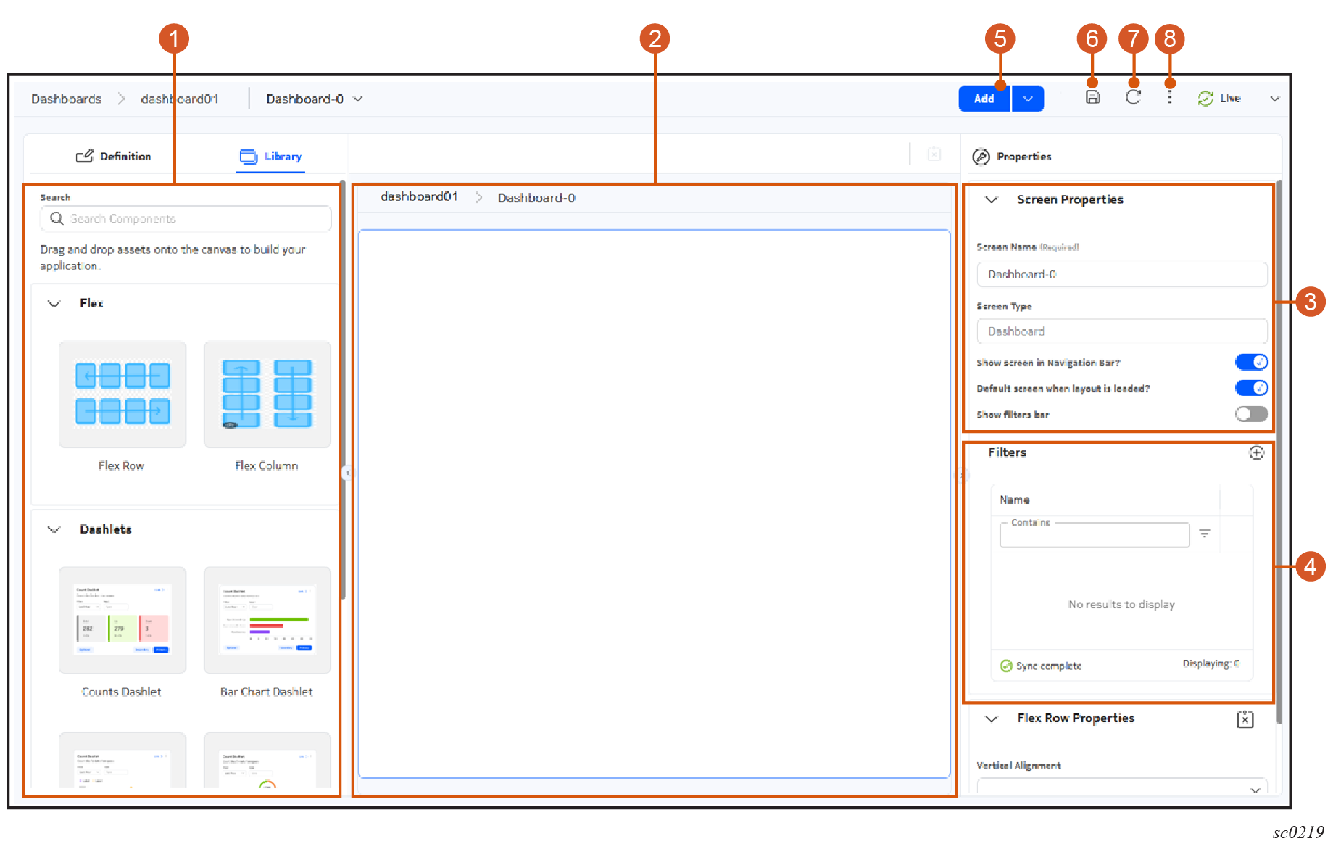1333x844 pixels.
Task: Click the Flex Row Properties delete icon
Action: 1245,719
